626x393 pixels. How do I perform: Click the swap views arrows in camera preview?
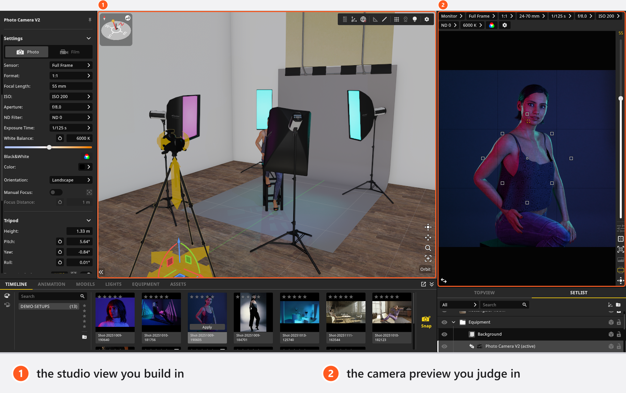(x=444, y=280)
